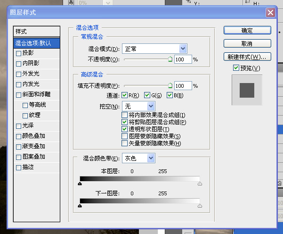Open the 斜面和浮雕 settings by its label
The height and width of the screenshot is (234, 283).
[x=36, y=94]
